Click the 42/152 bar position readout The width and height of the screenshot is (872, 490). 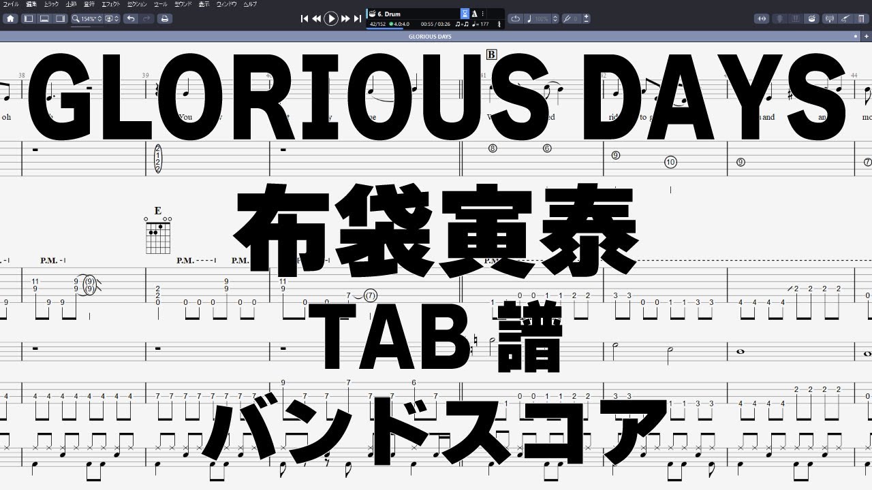click(377, 24)
